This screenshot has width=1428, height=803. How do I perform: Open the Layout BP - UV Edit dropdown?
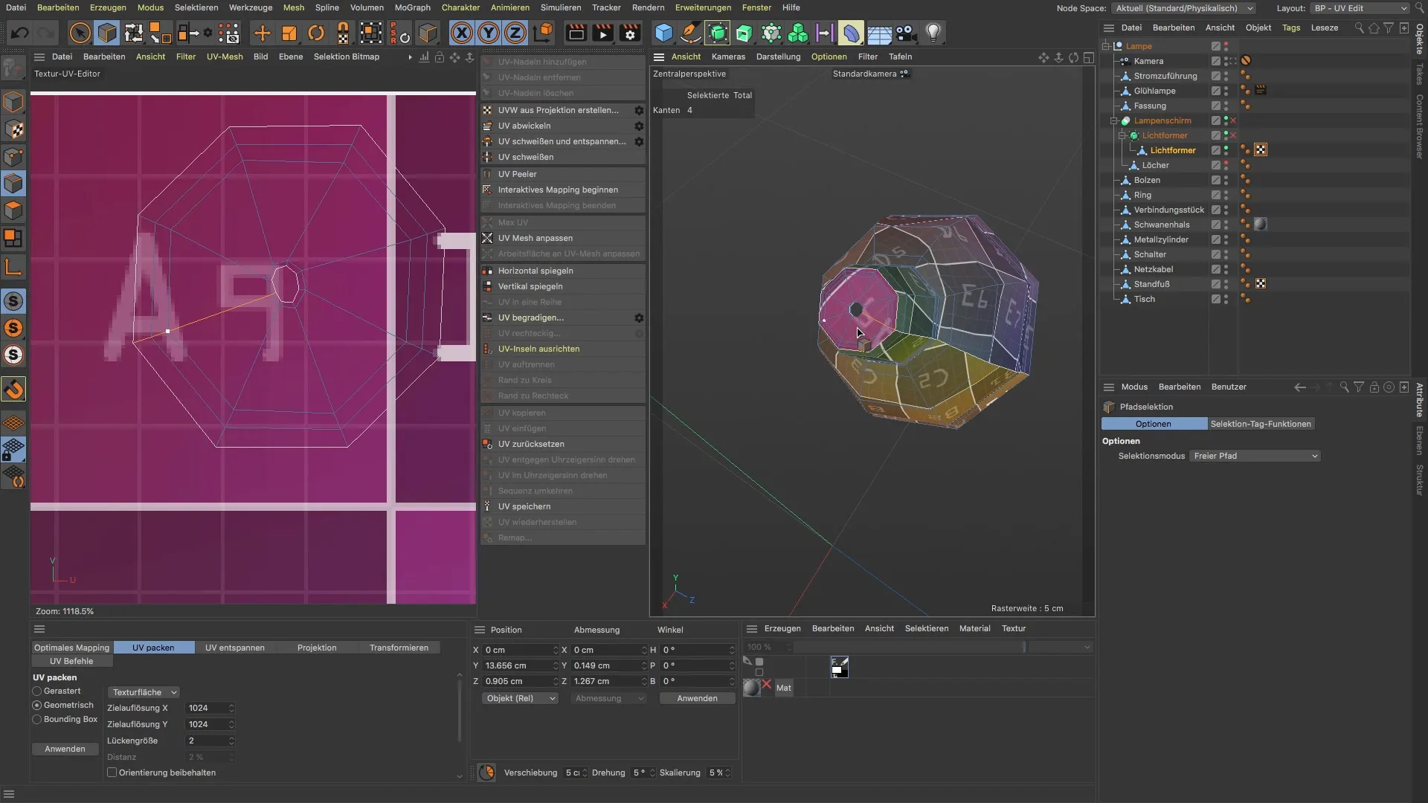coord(1360,8)
